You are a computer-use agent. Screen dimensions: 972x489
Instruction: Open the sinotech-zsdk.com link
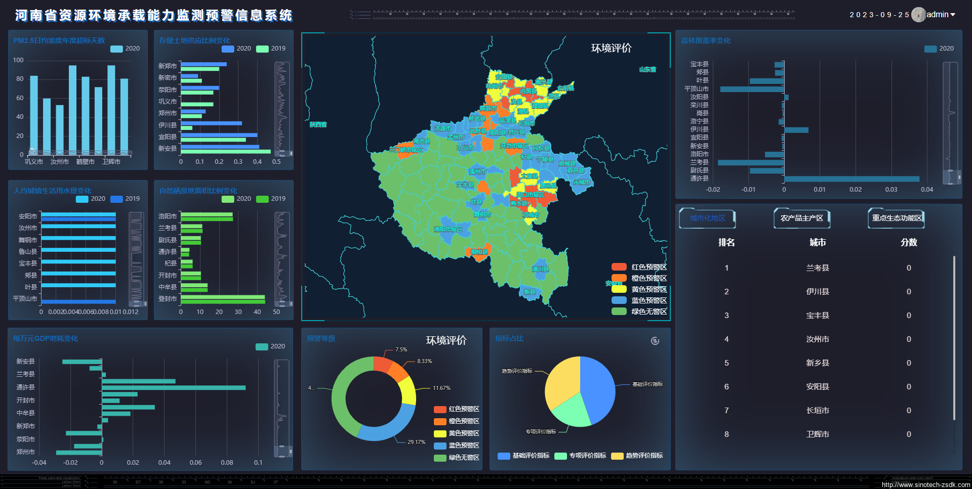pyautogui.click(x=925, y=484)
